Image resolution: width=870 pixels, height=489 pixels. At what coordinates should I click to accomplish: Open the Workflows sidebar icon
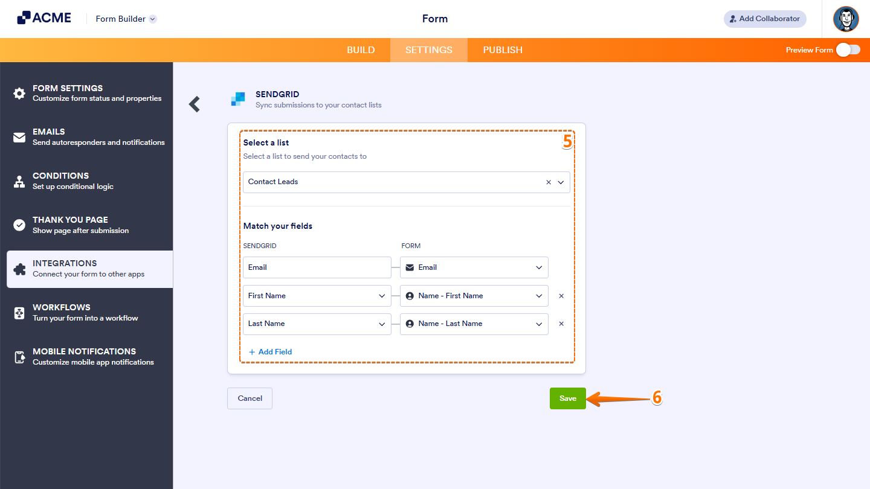click(x=19, y=312)
